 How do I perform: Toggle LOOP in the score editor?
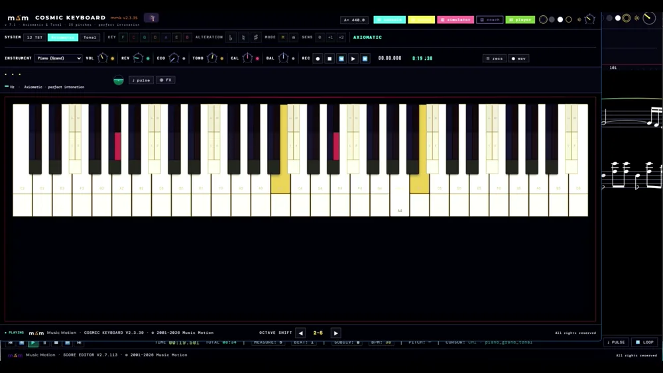coord(645,342)
